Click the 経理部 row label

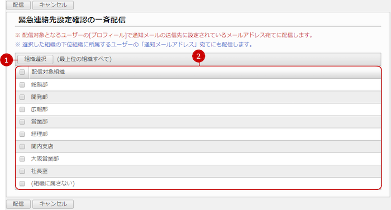pyautogui.click(x=40, y=134)
